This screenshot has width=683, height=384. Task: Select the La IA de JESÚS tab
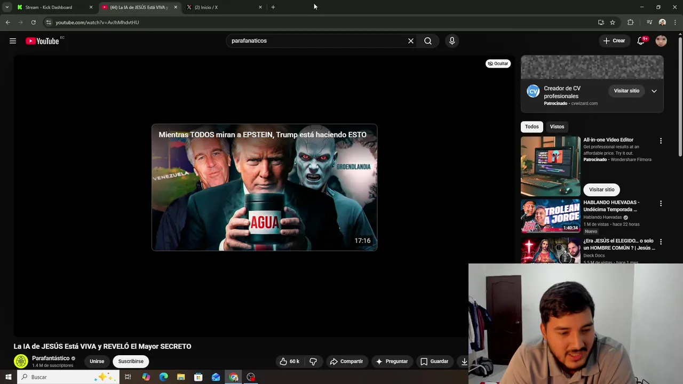[x=139, y=7]
